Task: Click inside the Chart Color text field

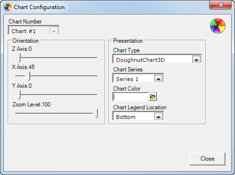Action: pyautogui.click(x=131, y=96)
